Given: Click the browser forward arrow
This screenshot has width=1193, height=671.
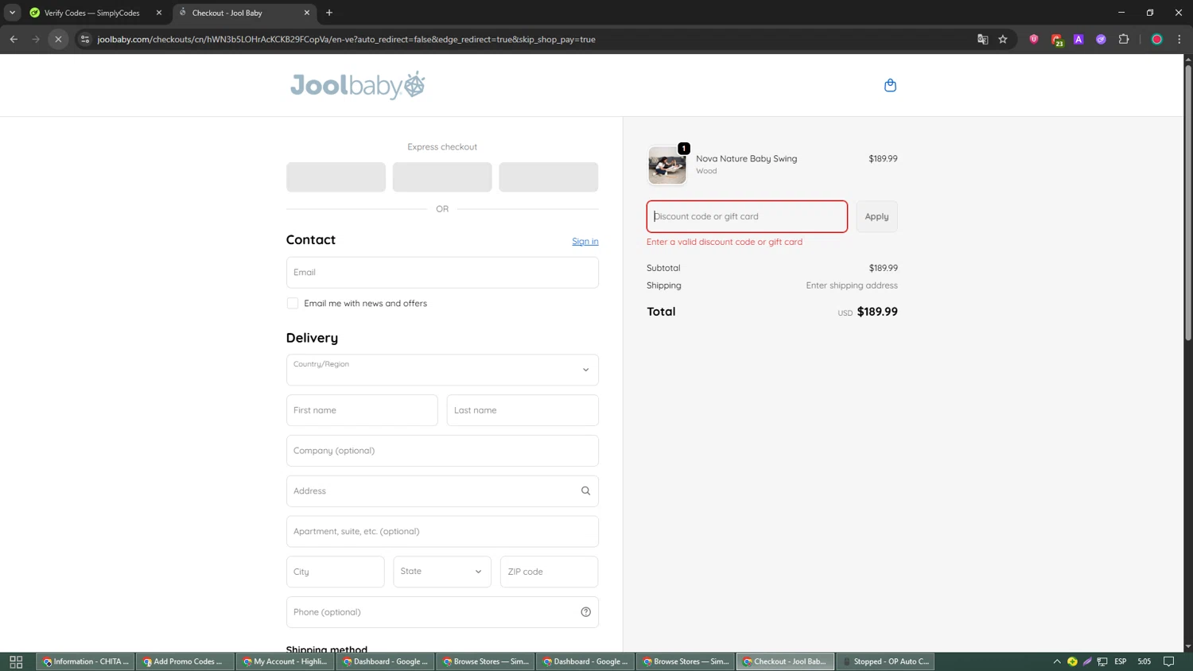Looking at the screenshot, I should [36, 39].
